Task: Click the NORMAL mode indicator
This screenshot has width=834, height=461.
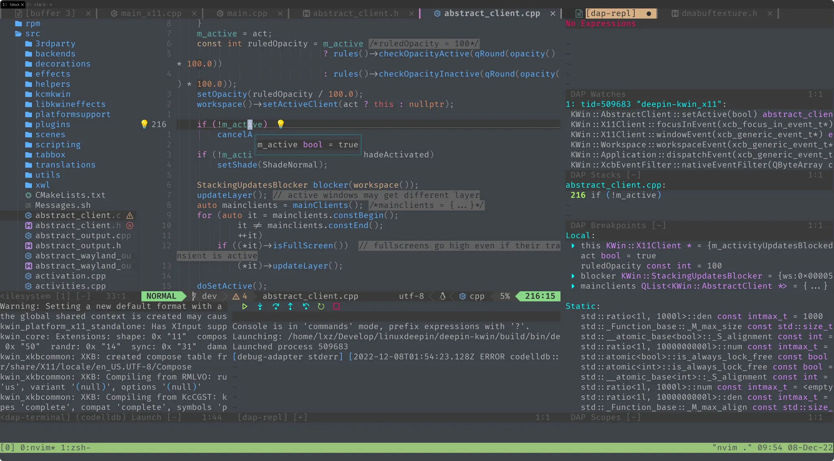Action: (x=161, y=296)
